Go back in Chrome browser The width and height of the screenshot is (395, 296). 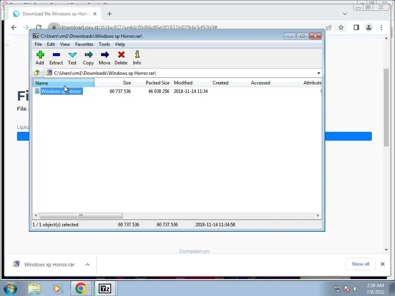point(14,27)
